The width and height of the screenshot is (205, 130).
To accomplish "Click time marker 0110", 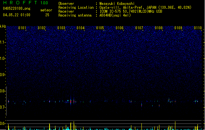I will (198, 28).
